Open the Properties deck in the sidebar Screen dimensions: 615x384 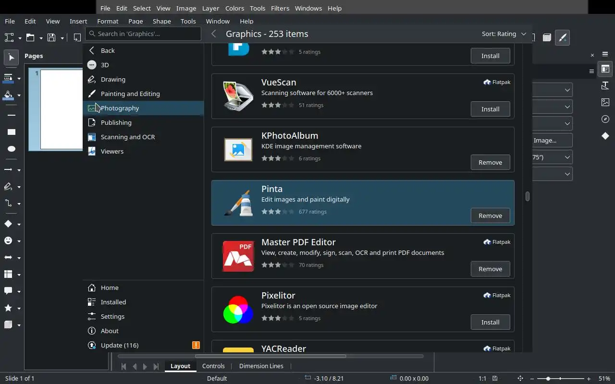605,69
